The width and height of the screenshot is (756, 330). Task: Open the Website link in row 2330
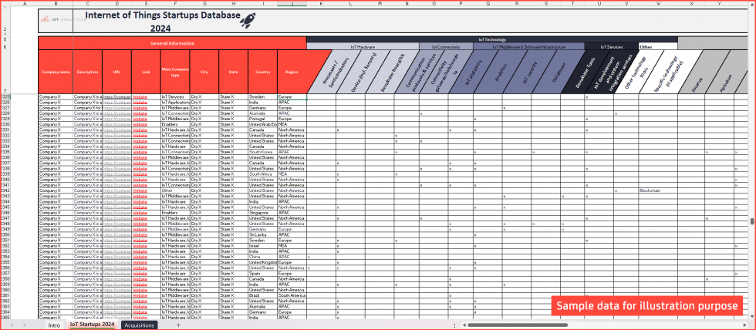point(140,124)
